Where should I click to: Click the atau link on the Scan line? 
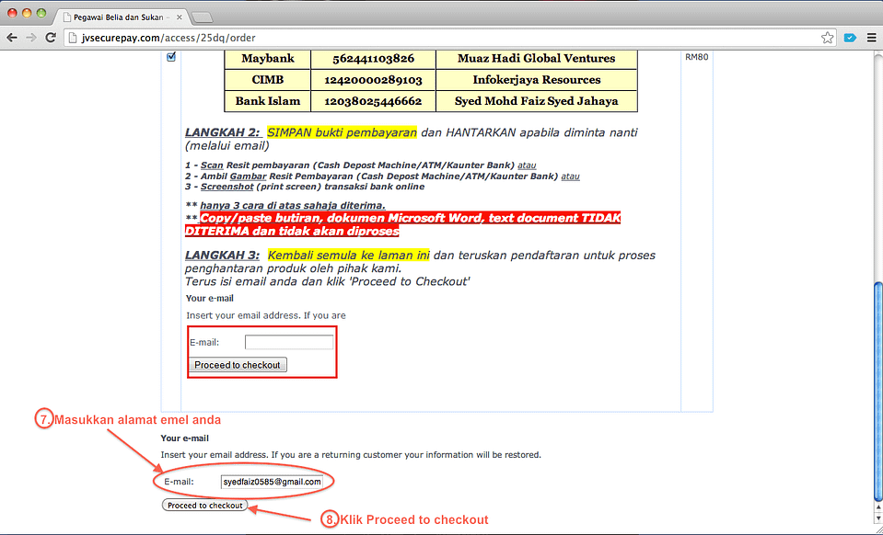[x=527, y=165]
